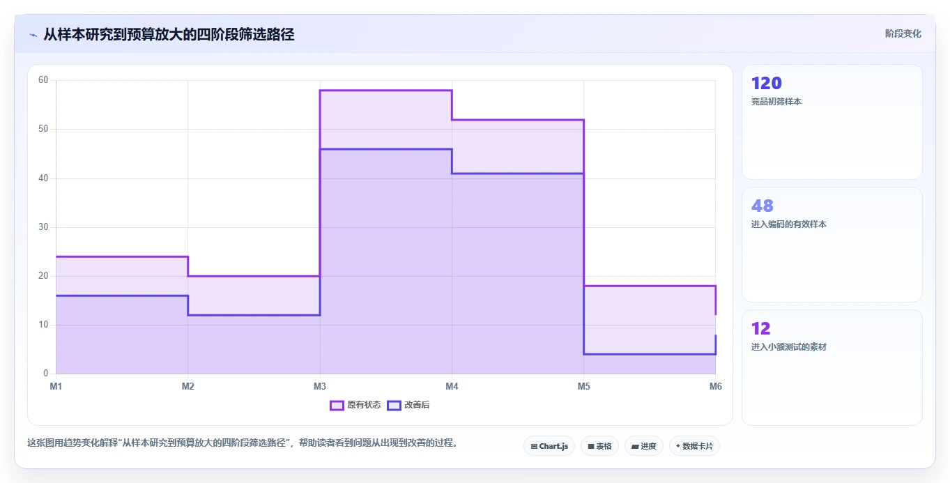Click the M5 axis label
Viewport: 950px width, 483px height.
click(x=583, y=386)
